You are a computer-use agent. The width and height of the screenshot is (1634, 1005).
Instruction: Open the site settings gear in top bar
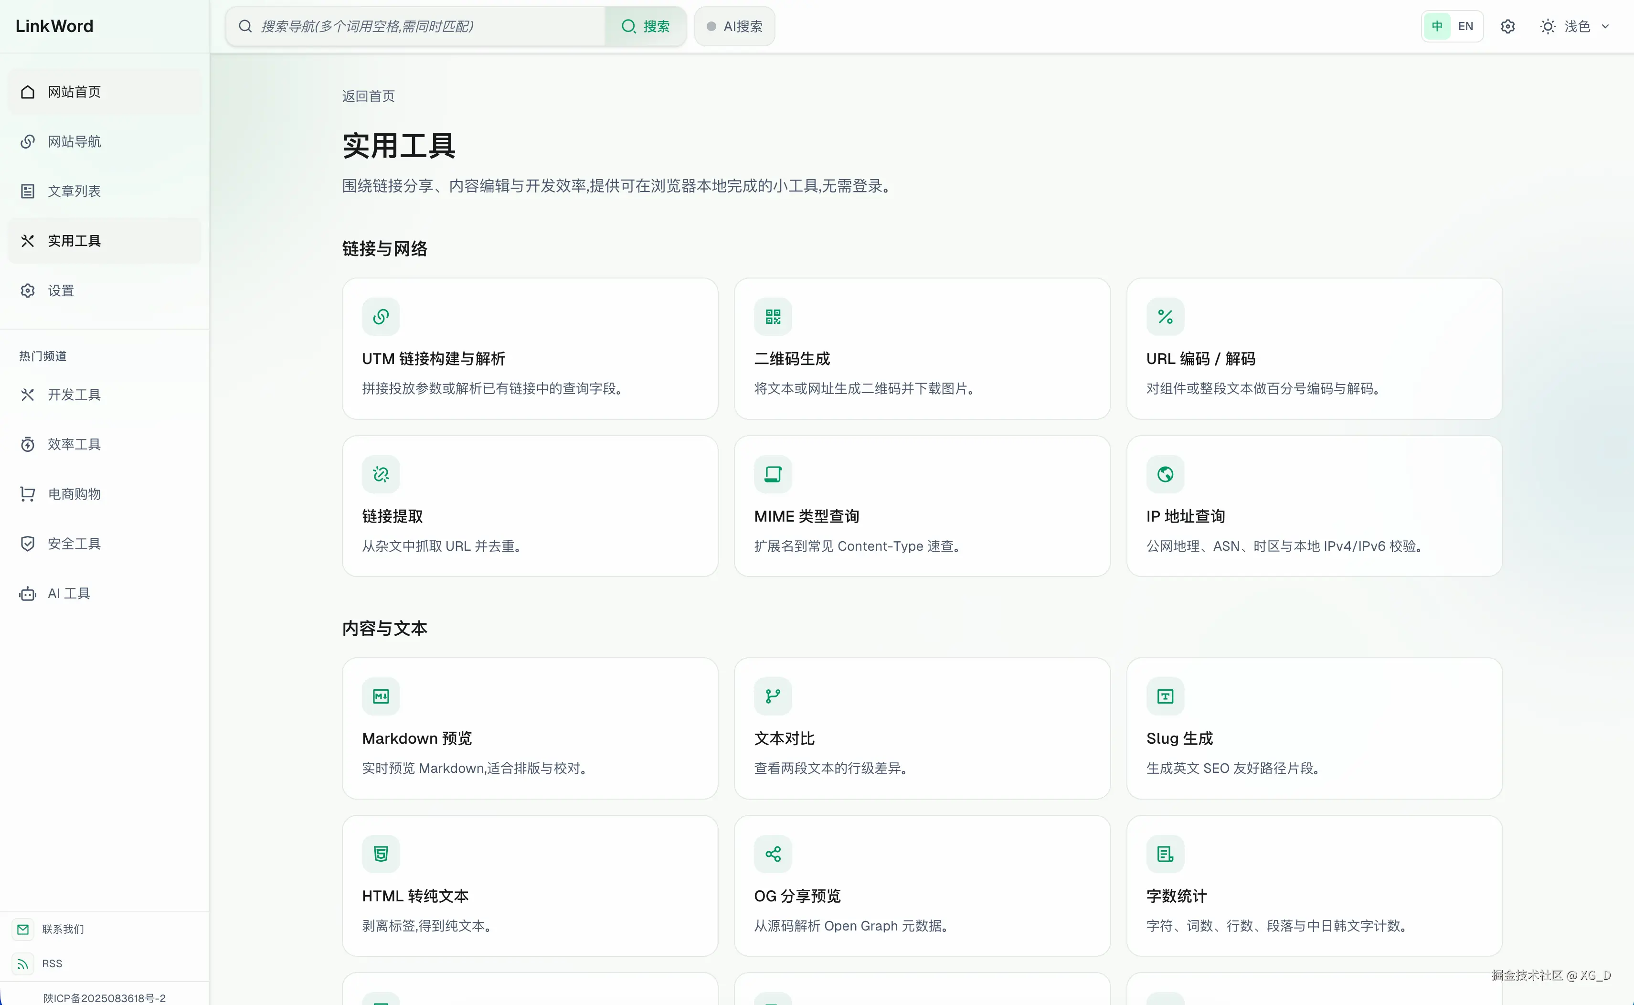(1508, 26)
